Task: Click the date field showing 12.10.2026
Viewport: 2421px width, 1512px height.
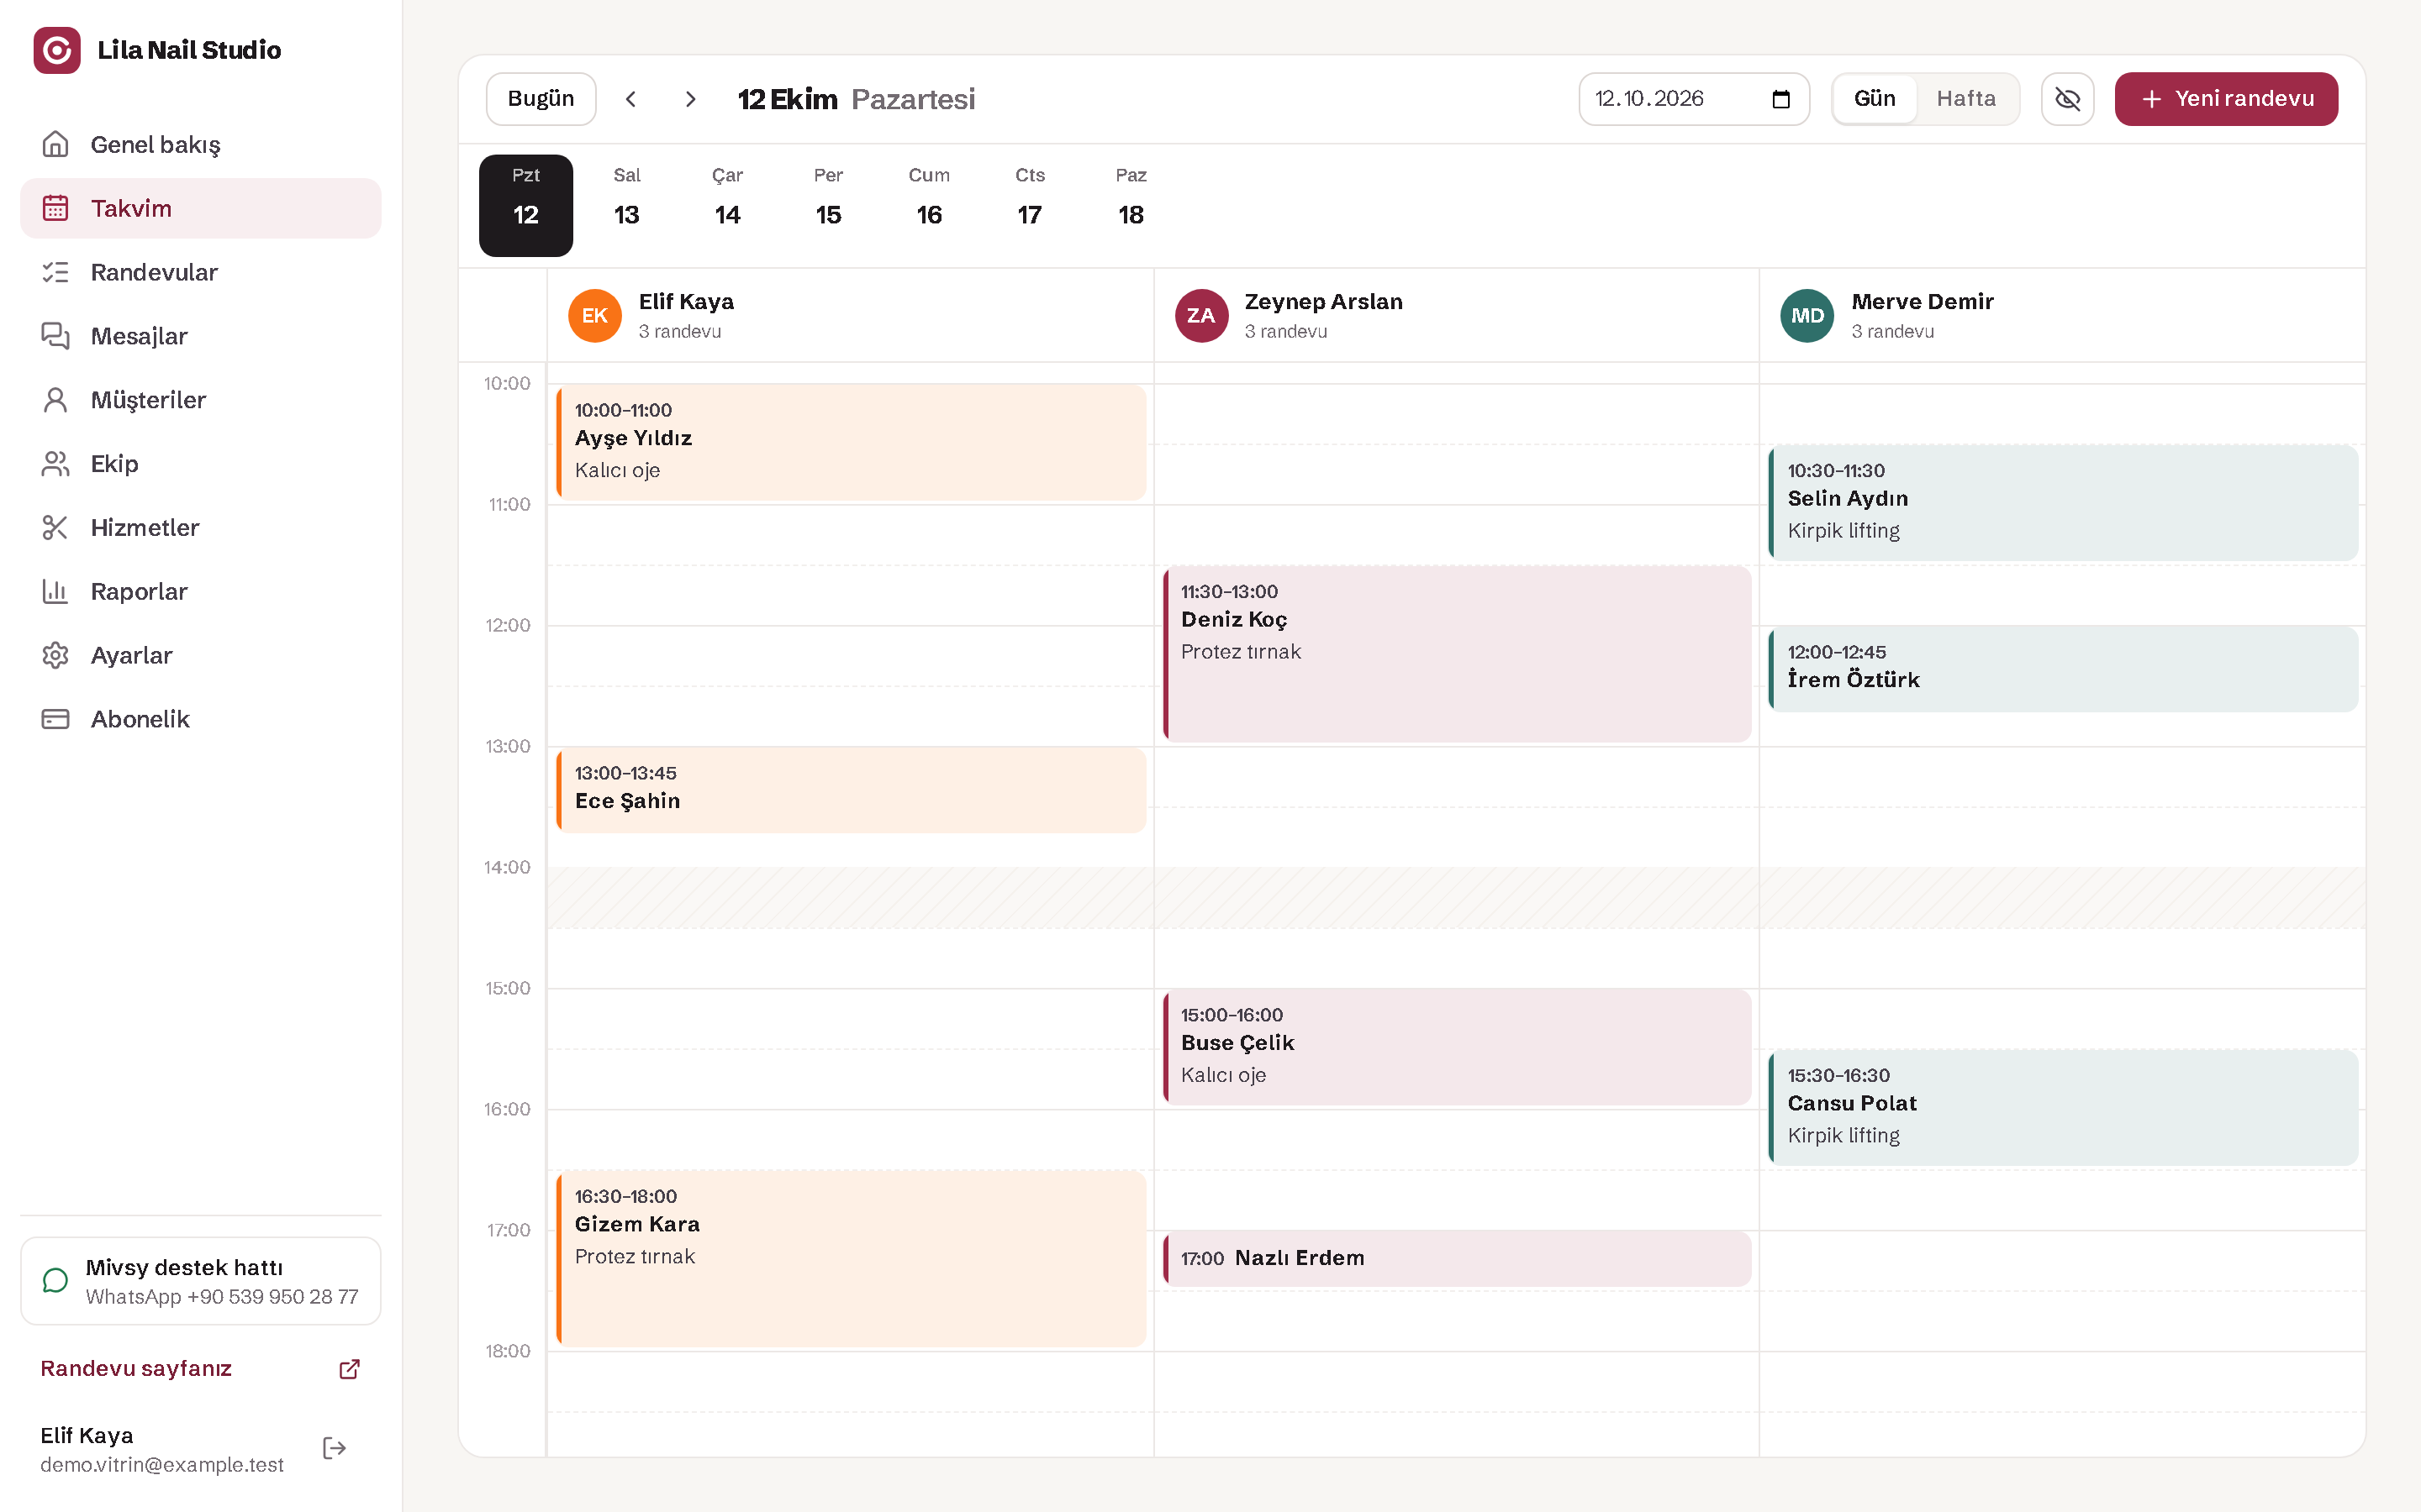Action: 1694,99
